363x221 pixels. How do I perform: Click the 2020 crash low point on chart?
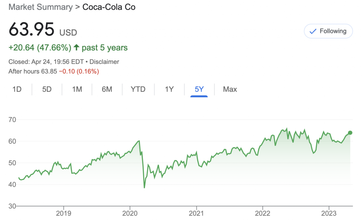pos(144,187)
